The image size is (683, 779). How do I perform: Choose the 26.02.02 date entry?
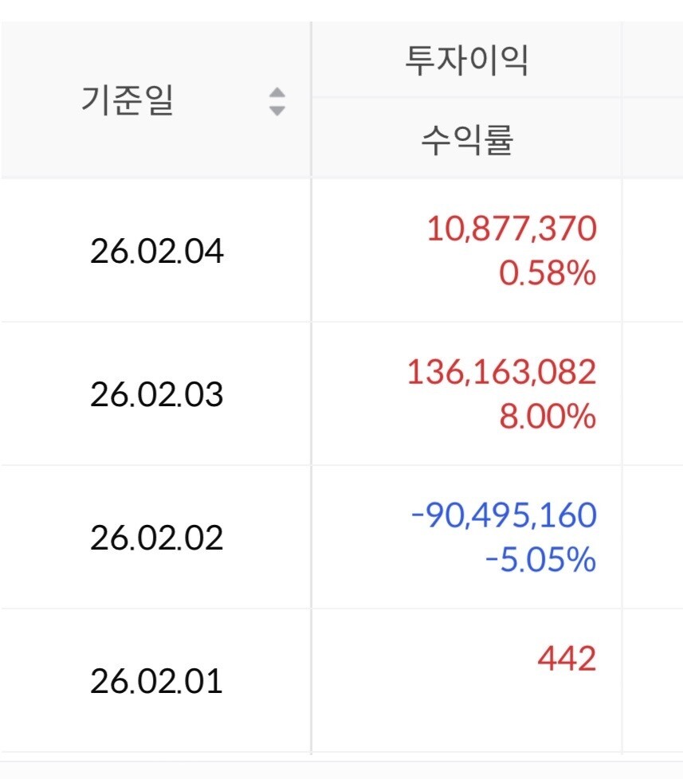coord(157,538)
